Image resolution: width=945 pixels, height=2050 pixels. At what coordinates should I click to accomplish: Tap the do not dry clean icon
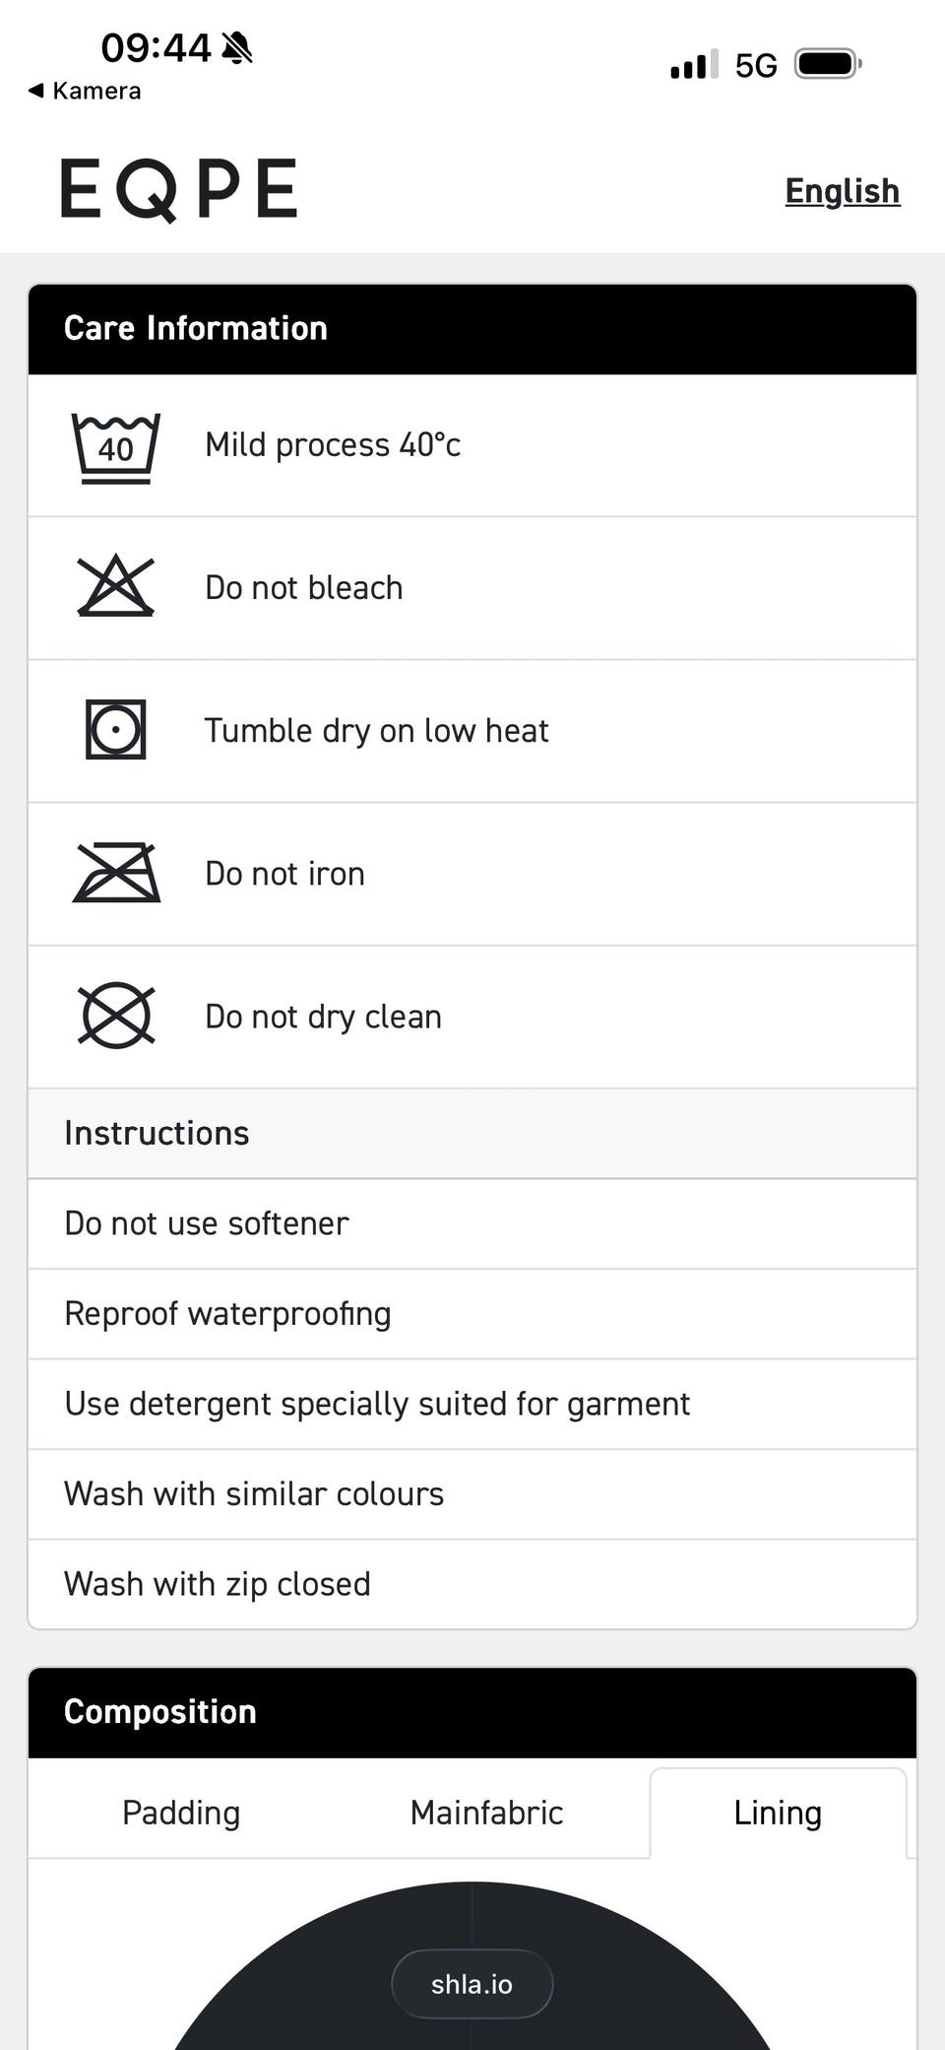pyautogui.click(x=116, y=1016)
